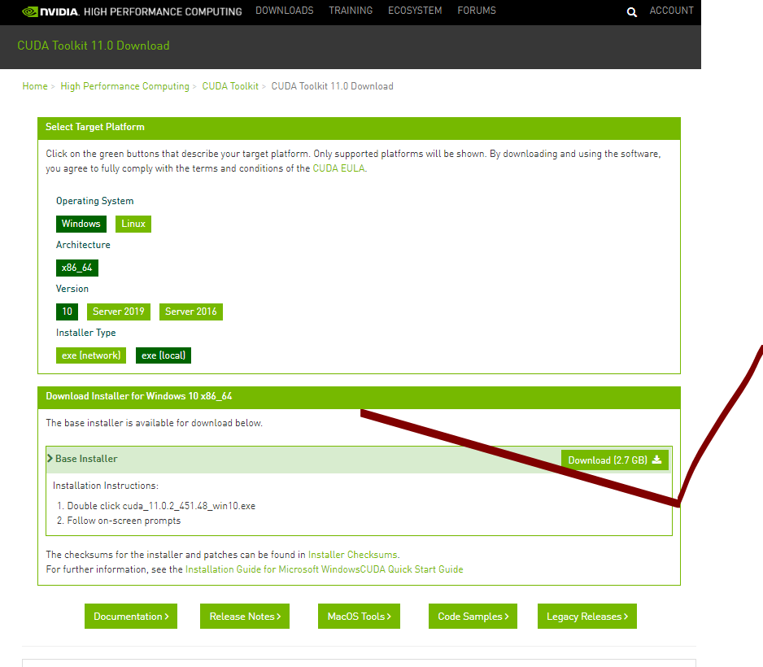Click the 'Installation Instructions:' label
The height and width of the screenshot is (667, 763).
point(106,486)
